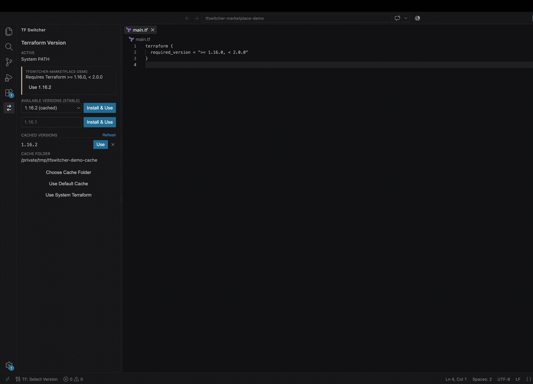Click Install & Use beside version dropdown
Viewport: 533px width, 384px height.
(x=99, y=108)
